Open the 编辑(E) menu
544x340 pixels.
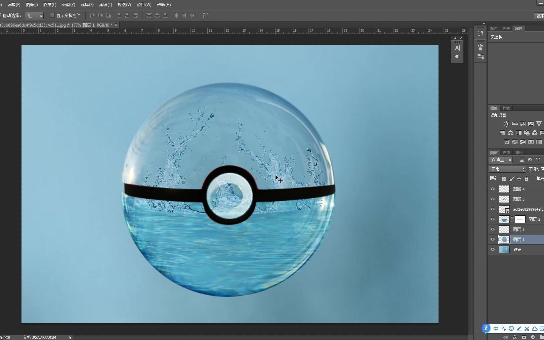[x=14, y=5]
